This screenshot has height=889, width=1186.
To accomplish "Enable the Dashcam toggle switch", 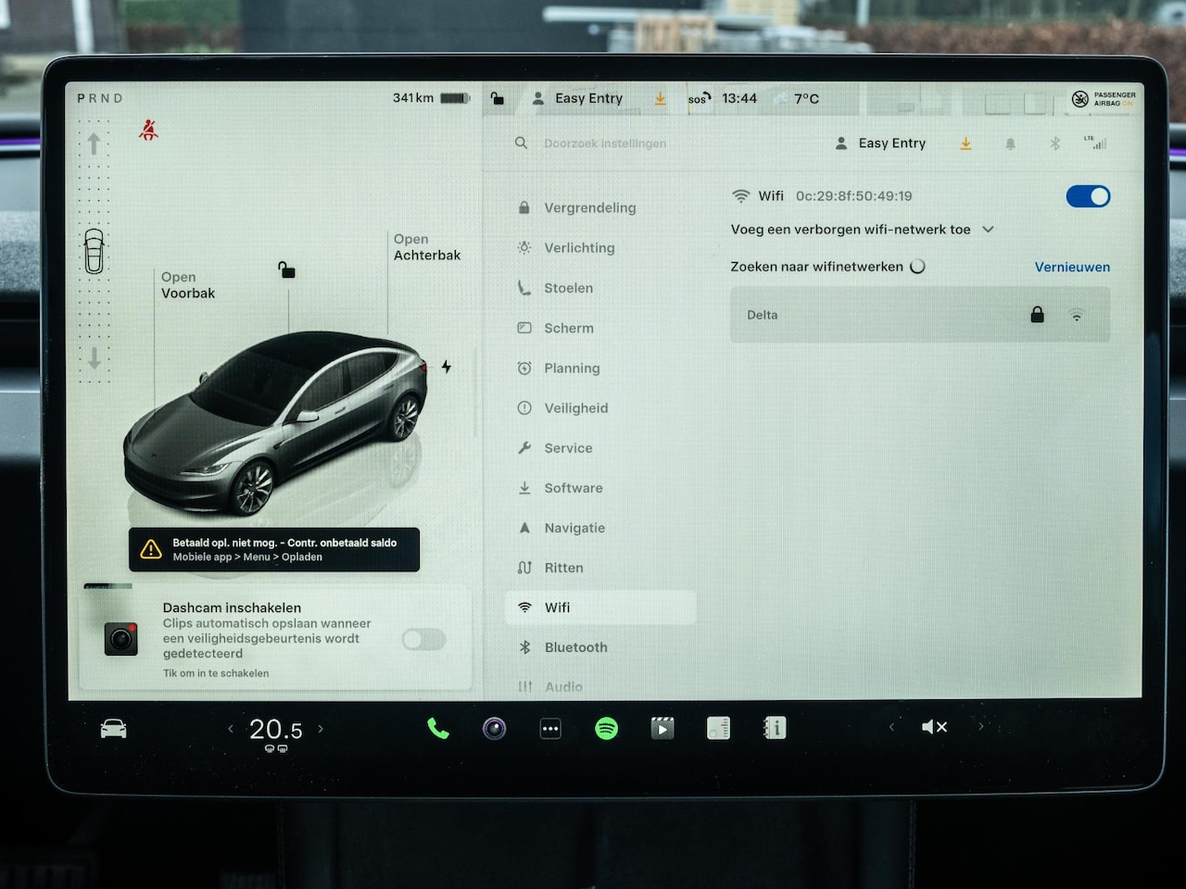I will 424,639.
